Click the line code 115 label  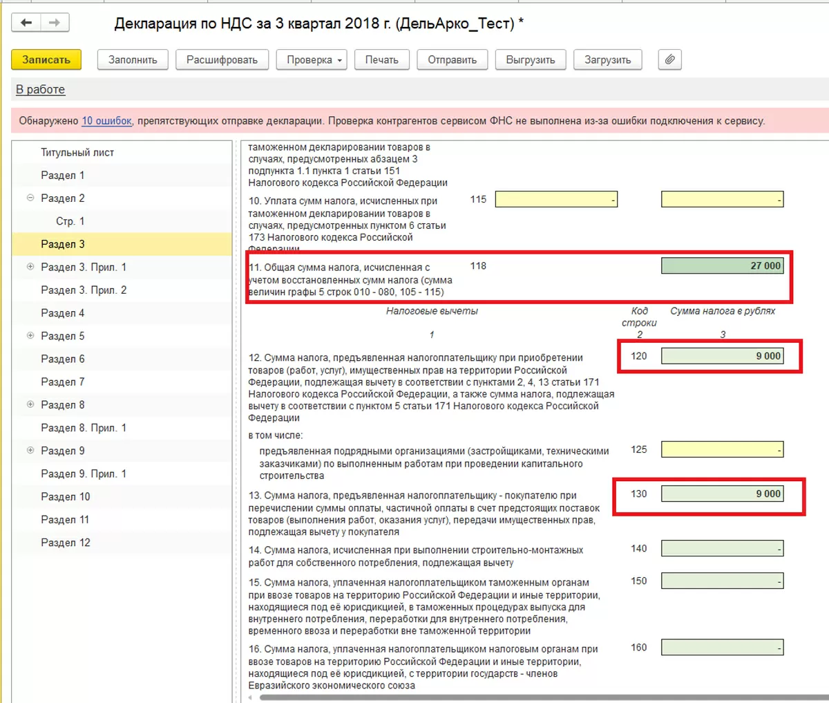tap(478, 199)
